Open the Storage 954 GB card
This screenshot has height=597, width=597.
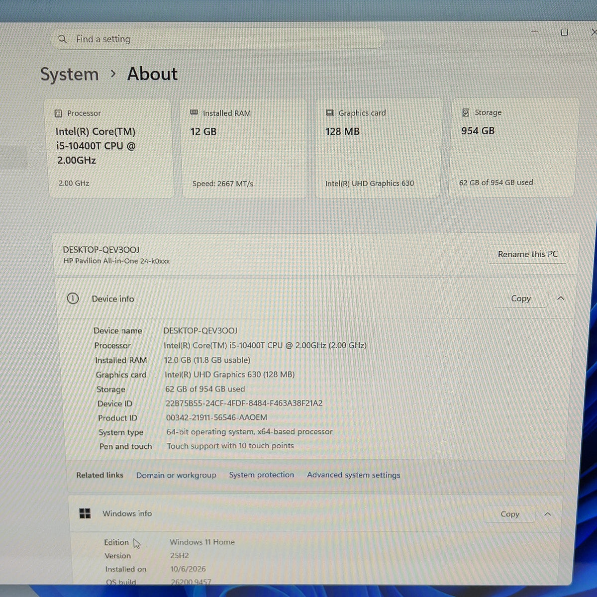point(513,148)
